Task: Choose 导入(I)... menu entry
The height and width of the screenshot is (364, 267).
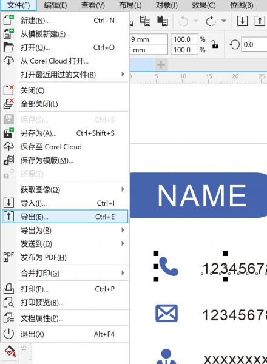Action: pyautogui.click(x=65, y=203)
